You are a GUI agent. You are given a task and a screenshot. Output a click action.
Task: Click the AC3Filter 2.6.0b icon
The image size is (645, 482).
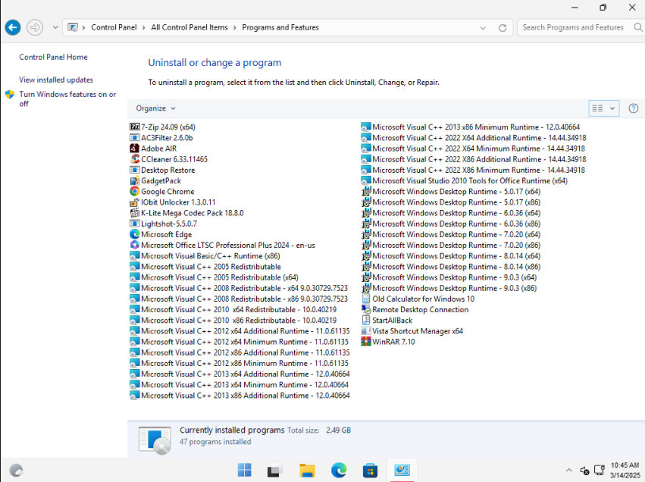pyautogui.click(x=134, y=137)
